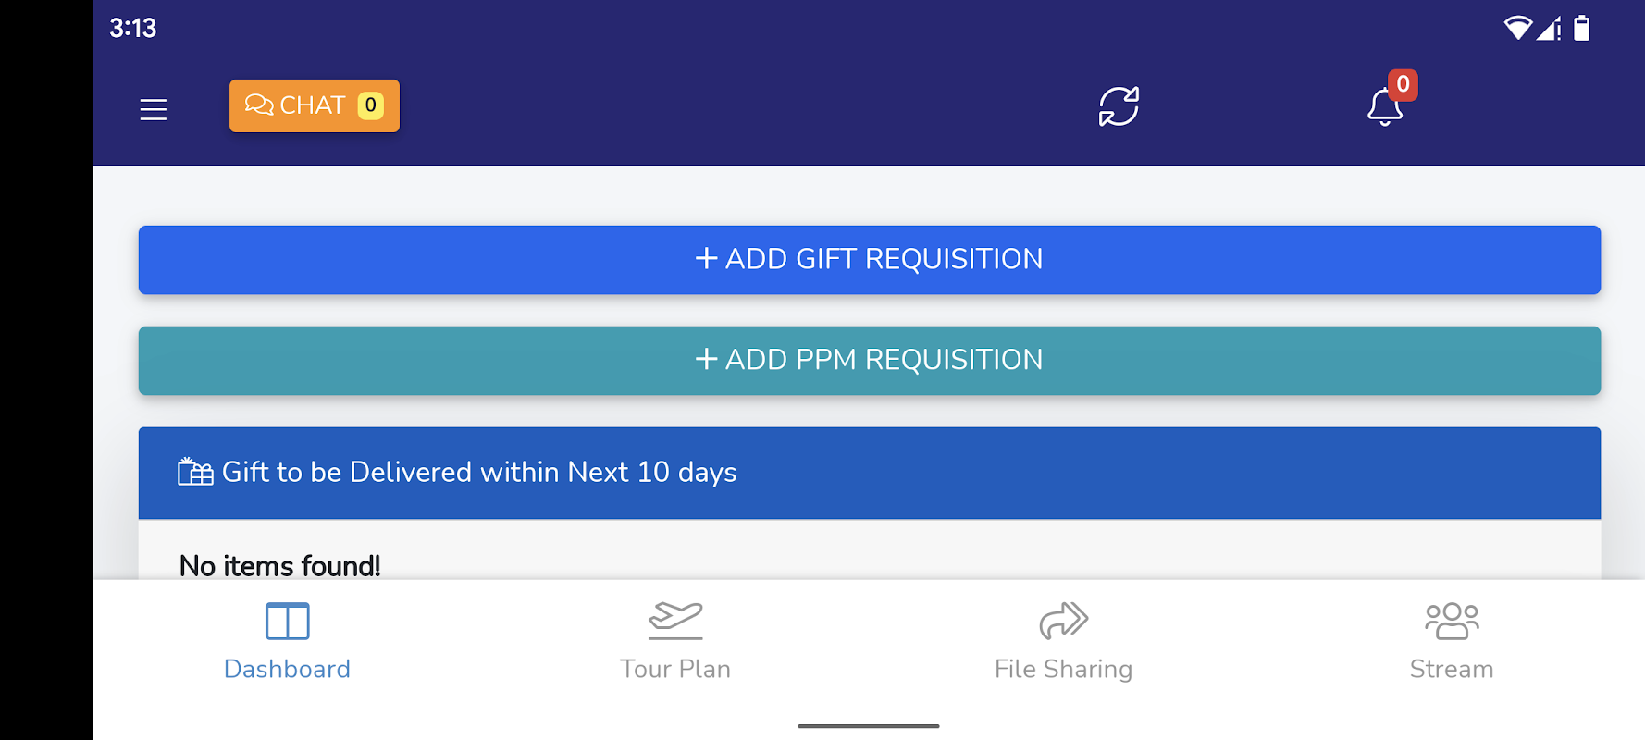
Task: Open notifications bell icon
Action: point(1384,108)
